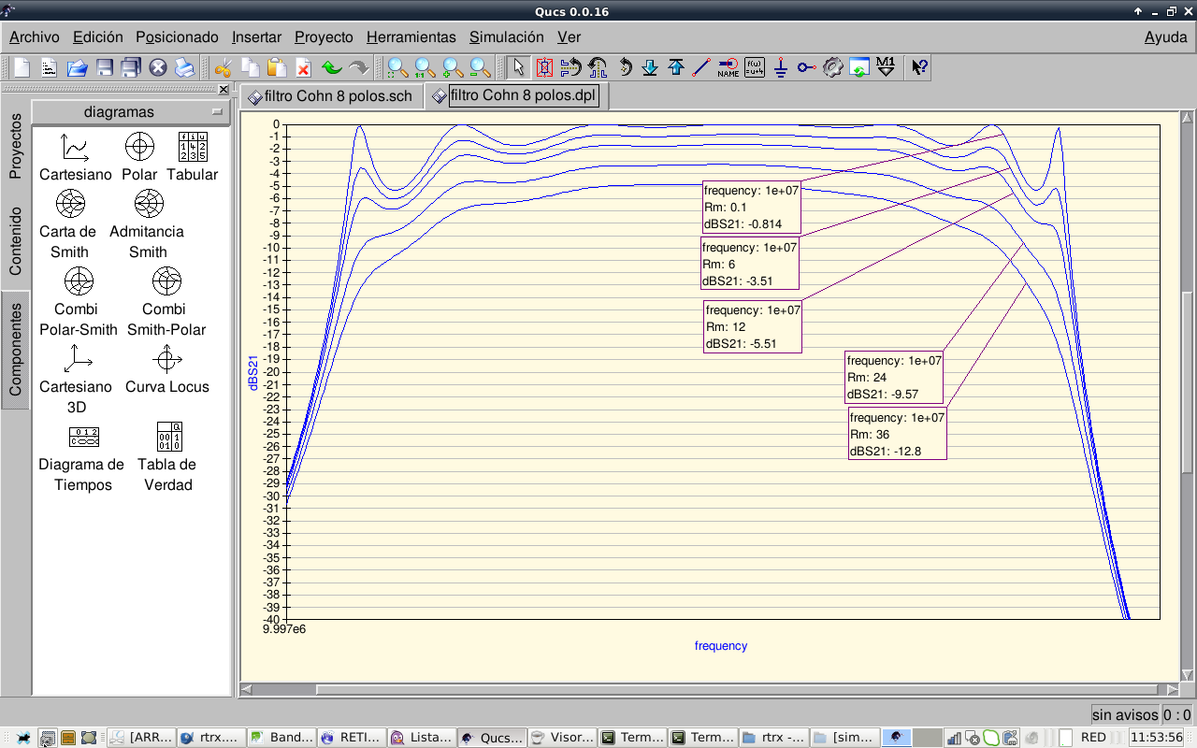
Task: Select the wire drawing tool
Action: (701, 67)
